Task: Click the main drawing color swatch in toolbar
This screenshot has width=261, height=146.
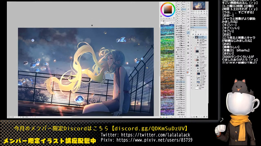Action: pyautogui.click(x=188, y=72)
